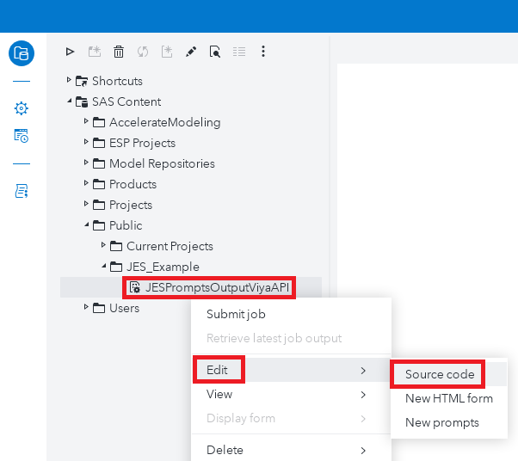Screen dimensions: 518x461
Task: Expand the Model Repositories folder
Action: click(86, 163)
